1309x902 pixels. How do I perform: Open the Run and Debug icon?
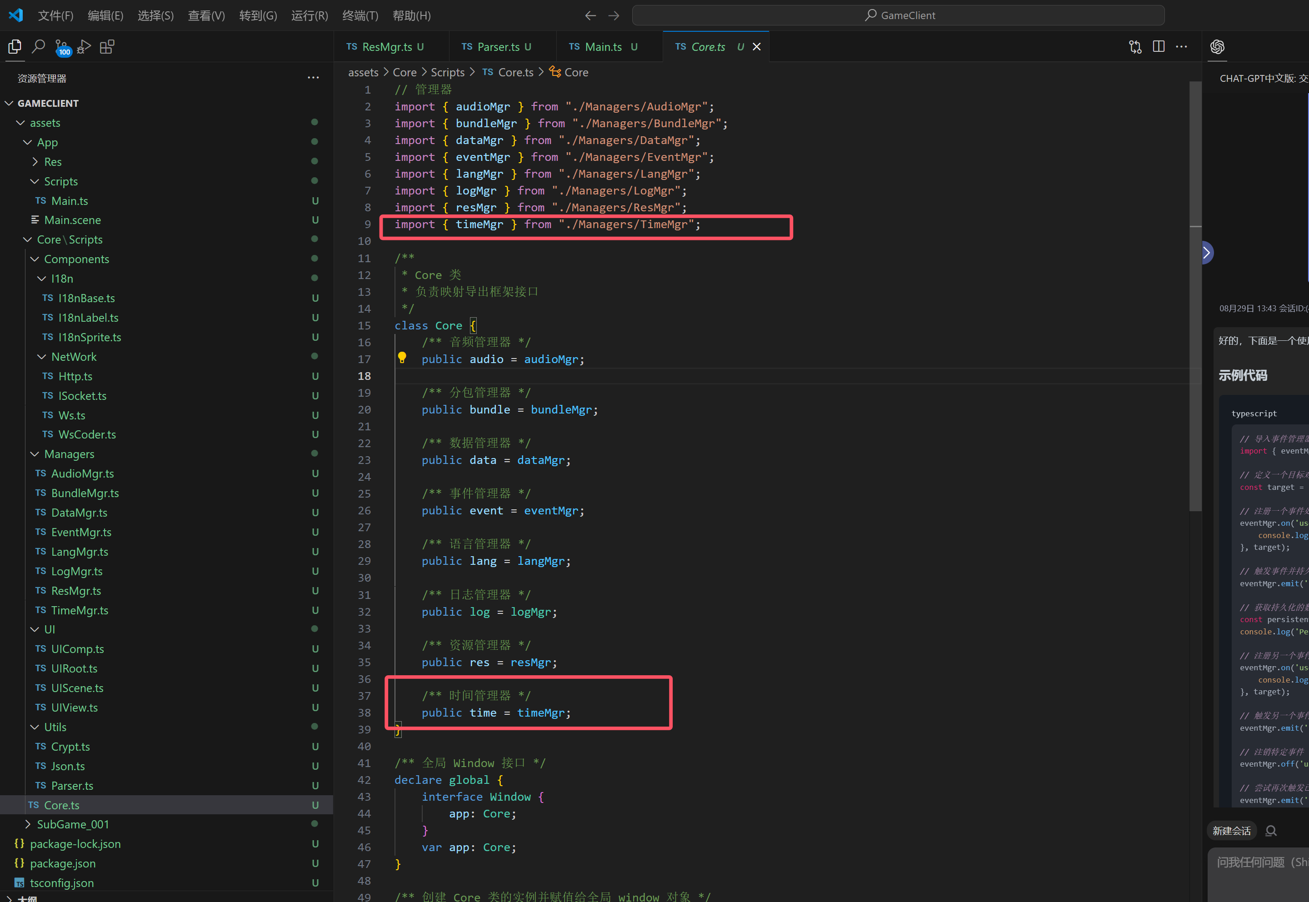pyautogui.click(x=84, y=47)
